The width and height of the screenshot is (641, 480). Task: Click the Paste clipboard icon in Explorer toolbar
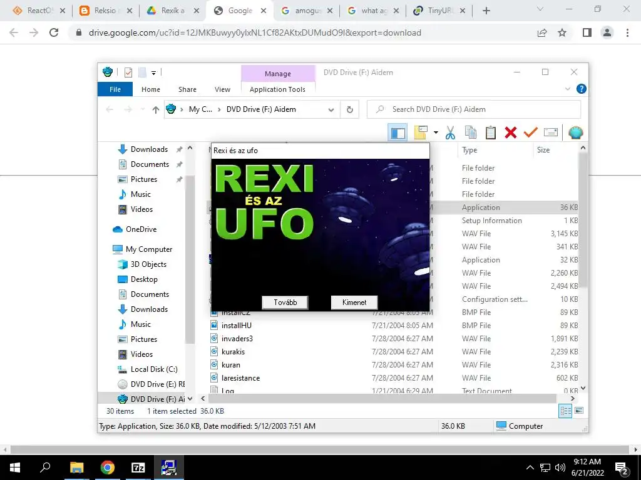491,132
